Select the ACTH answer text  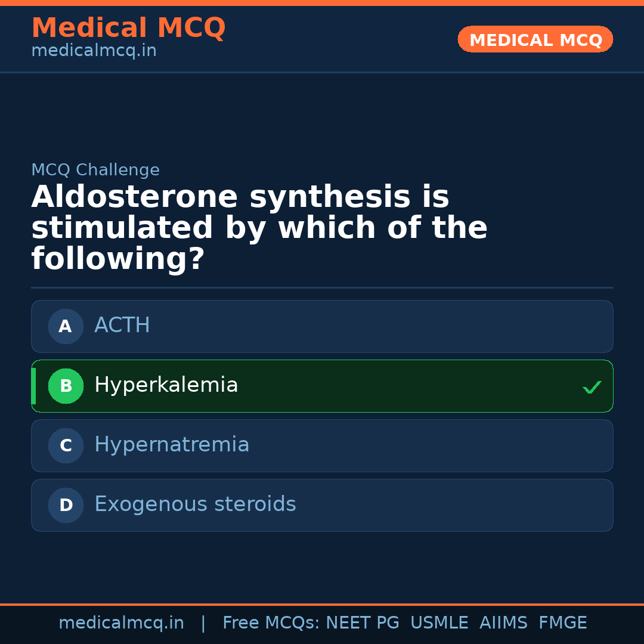coord(122,326)
